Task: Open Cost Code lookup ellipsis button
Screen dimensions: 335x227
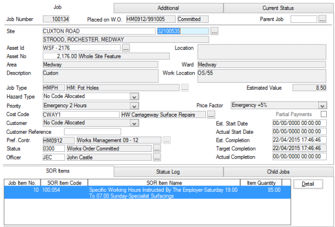Action: click(x=211, y=115)
